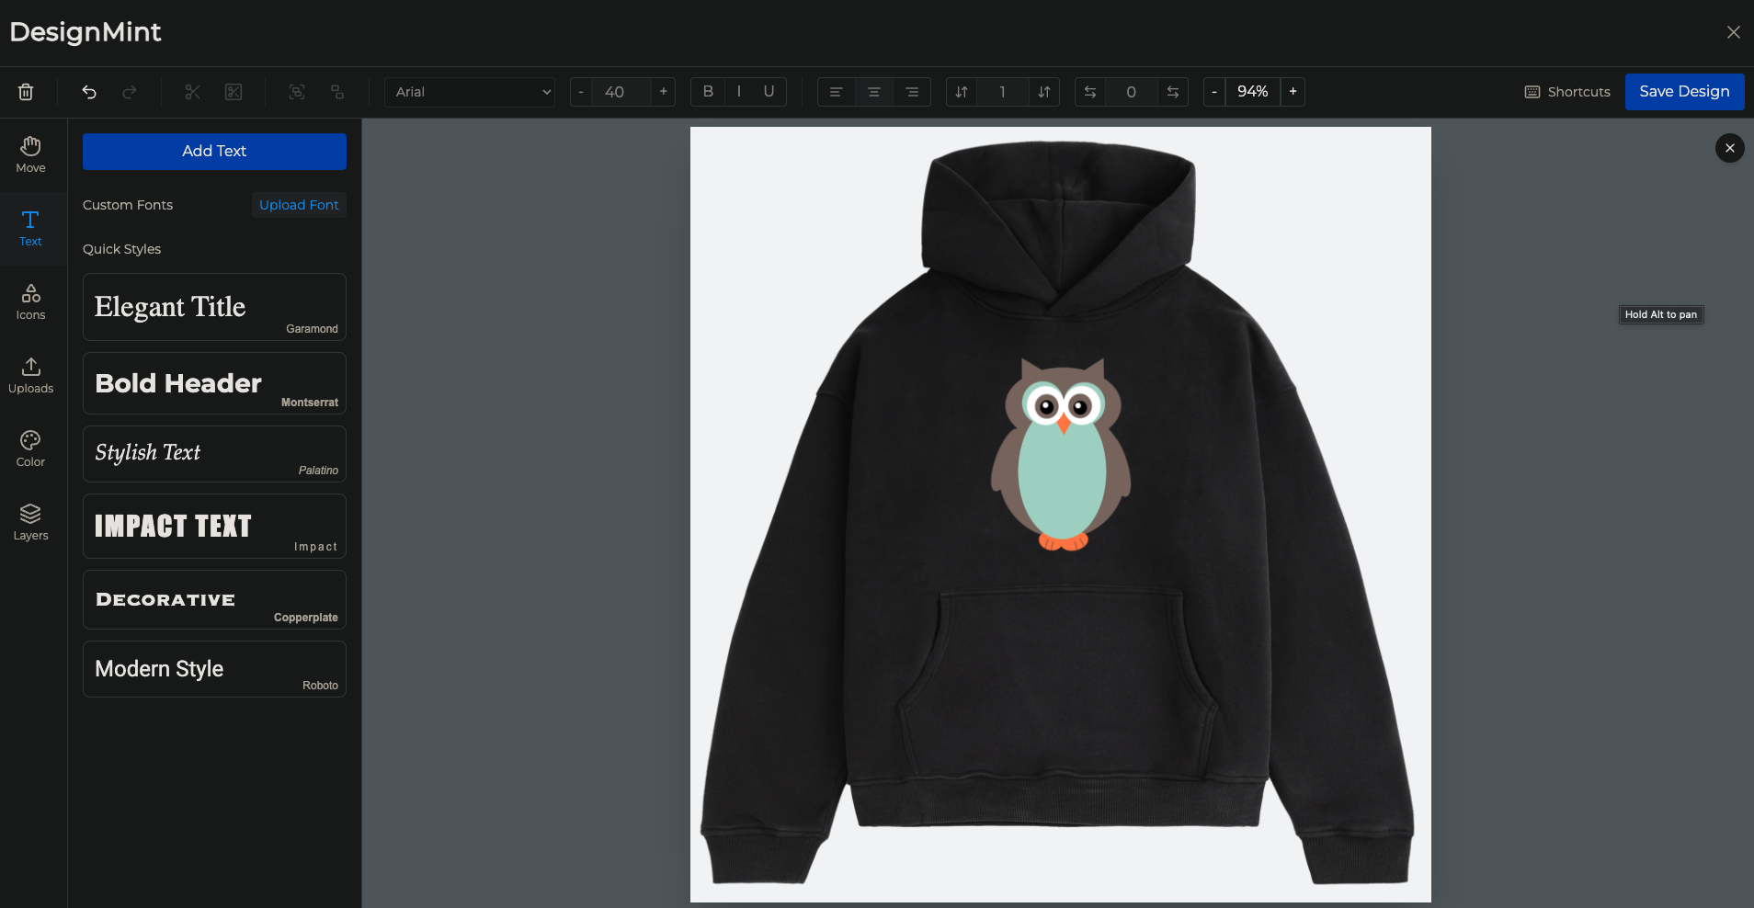Toggle bold text formatting
Viewport: 1754px width, 908px height.
(708, 92)
